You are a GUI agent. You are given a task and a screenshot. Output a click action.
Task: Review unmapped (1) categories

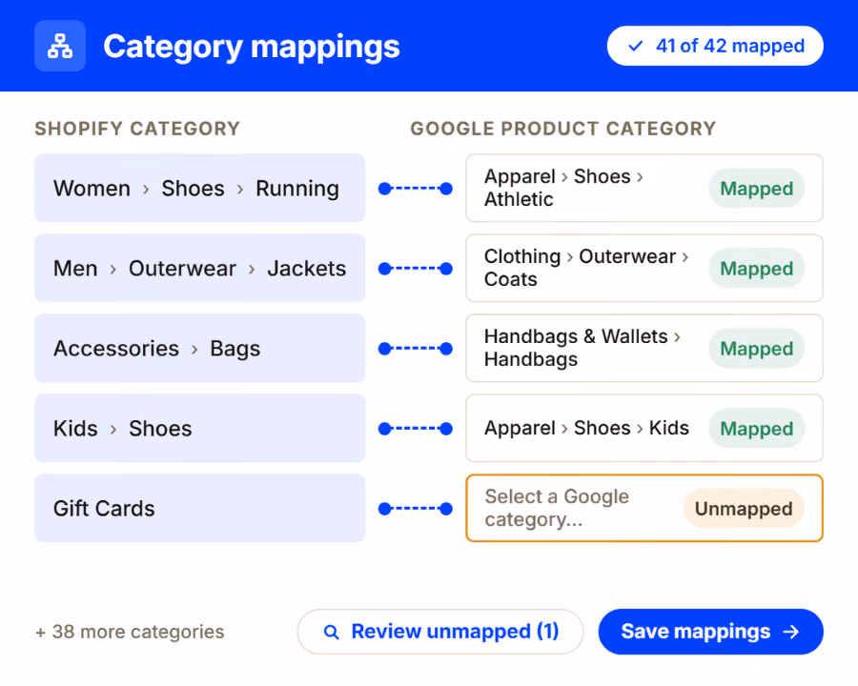pos(440,632)
